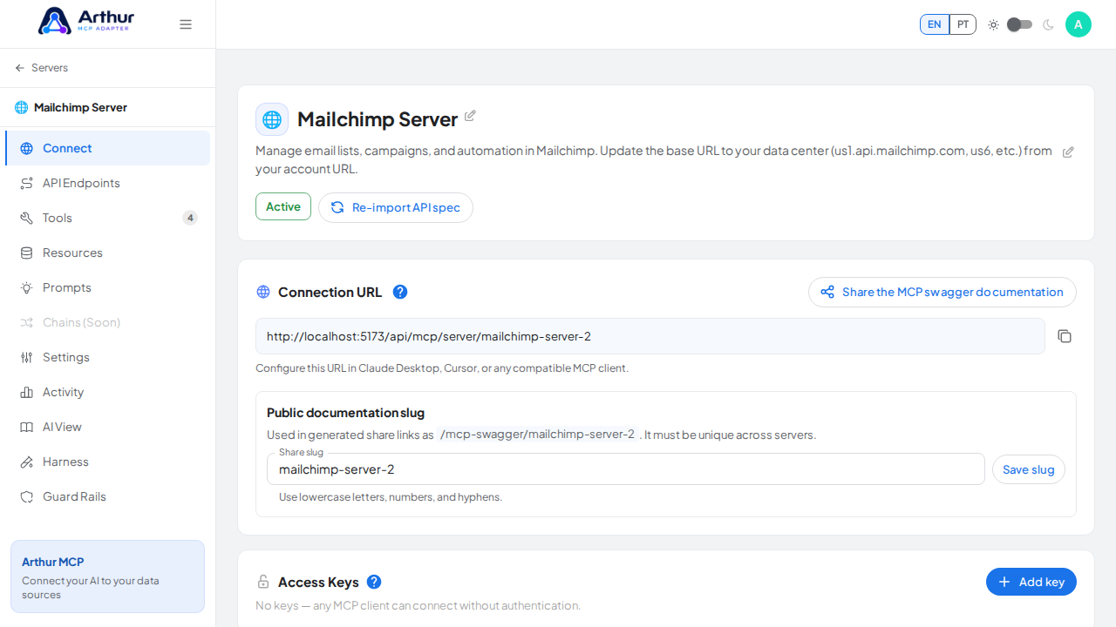Select the connection URL field

[x=650, y=336]
